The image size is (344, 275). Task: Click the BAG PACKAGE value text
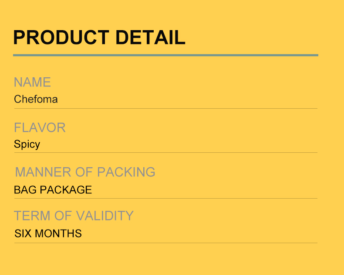click(x=53, y=189)
